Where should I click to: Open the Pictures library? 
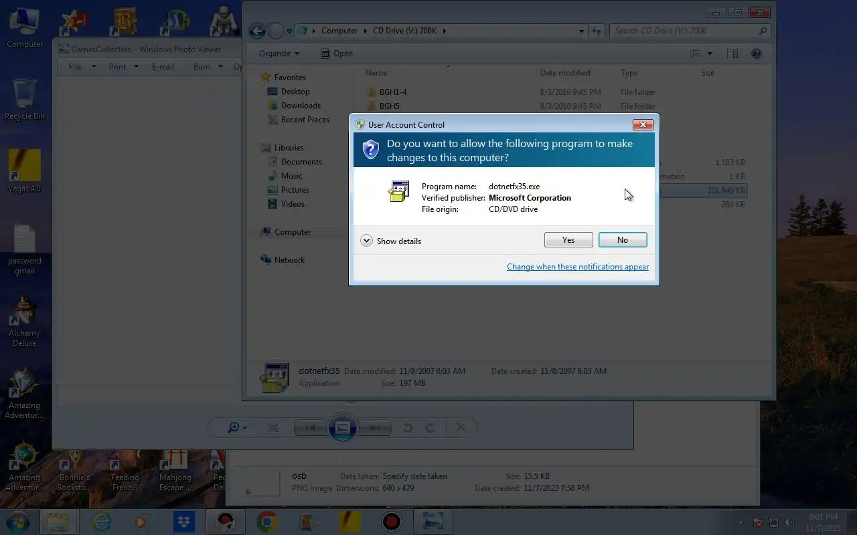tap(289, 190)
